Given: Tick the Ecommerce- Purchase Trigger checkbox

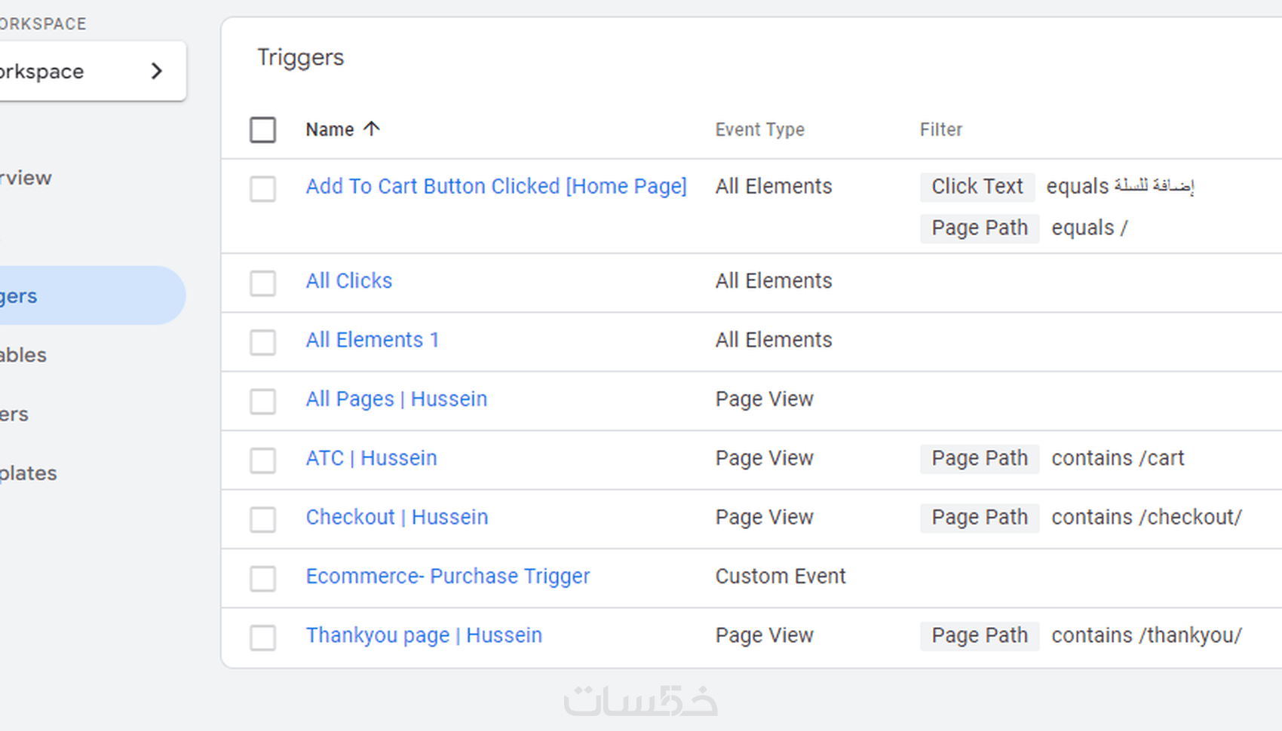Looking at the screenshot, I should pyautogui.click(x=262, y=579).
